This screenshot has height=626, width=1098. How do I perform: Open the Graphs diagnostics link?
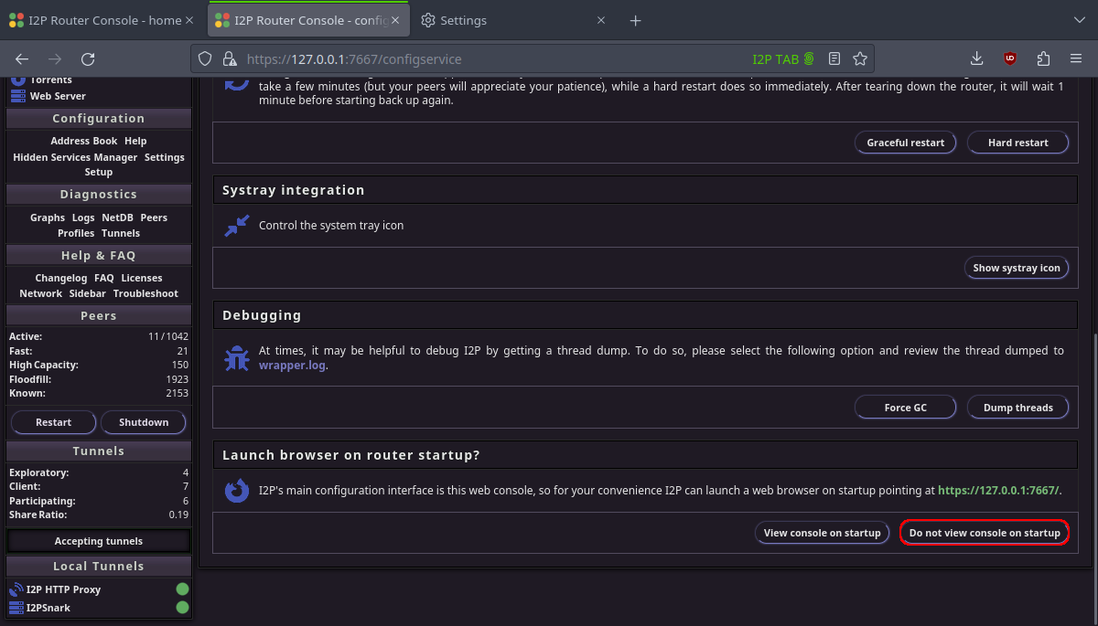coord(48,218)
